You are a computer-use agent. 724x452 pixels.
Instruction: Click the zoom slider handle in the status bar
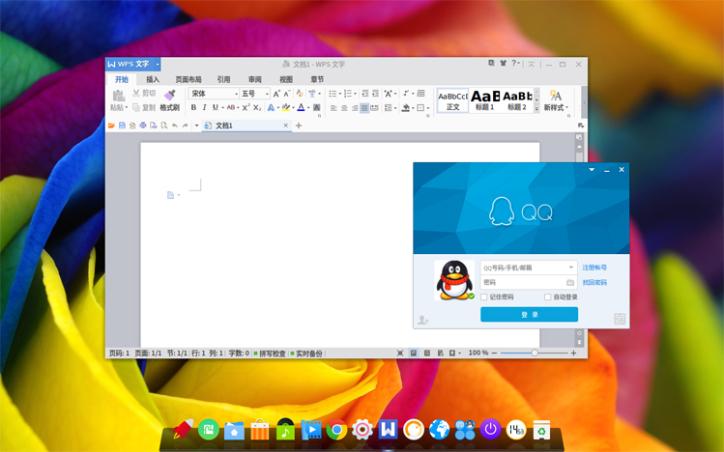coord(535,353)
